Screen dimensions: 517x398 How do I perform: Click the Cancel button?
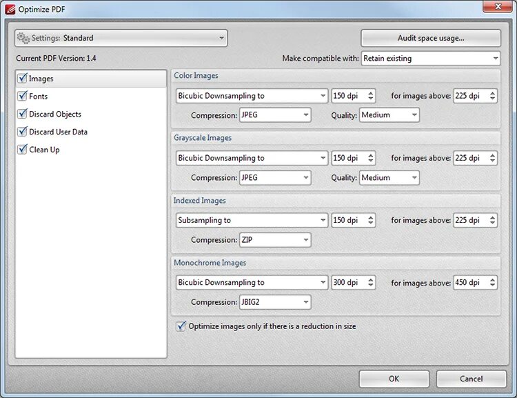[x=472, y=379]
